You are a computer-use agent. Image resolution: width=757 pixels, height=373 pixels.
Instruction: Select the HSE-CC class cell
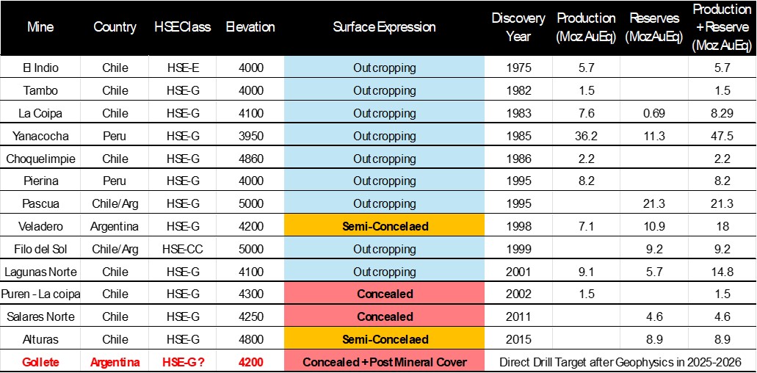click(x=183, y=249)
